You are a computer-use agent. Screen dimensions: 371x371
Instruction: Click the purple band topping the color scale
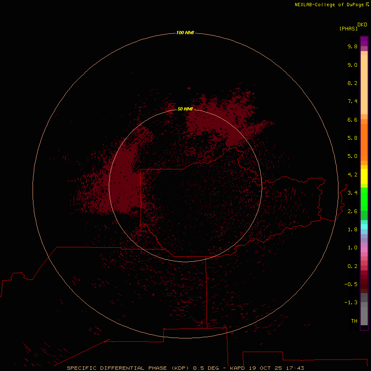click(x=364, y=41)
